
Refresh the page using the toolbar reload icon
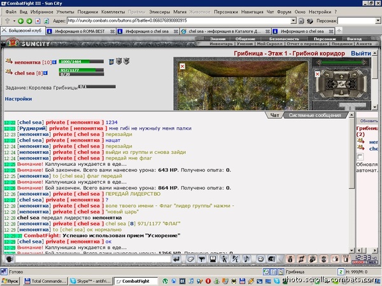[x=46, y=21]
